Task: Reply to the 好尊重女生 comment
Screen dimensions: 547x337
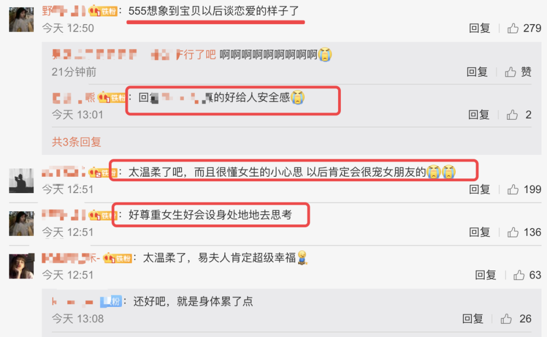Action: [x=479, y=233]
